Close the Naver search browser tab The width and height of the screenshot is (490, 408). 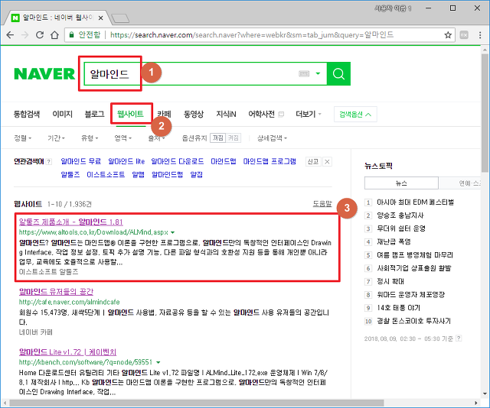tap(100, 18)
